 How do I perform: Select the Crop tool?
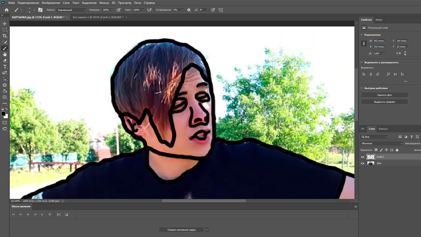tap(5, 36)
